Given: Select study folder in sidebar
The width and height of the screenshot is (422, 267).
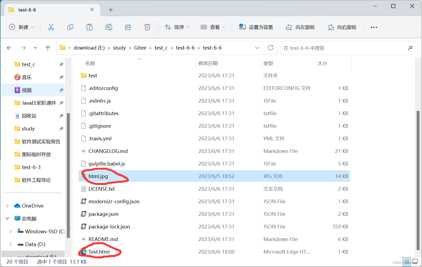Looking at the screenshot, I should pos(33,129).
